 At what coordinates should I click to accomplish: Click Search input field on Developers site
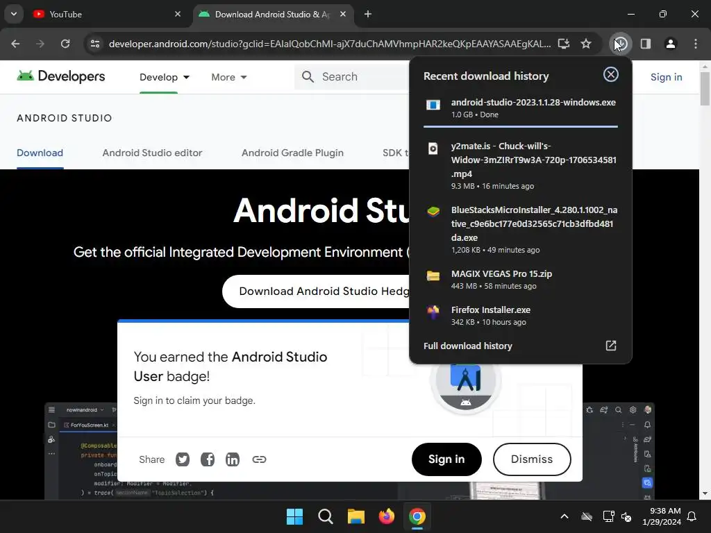tap(352, 76)
